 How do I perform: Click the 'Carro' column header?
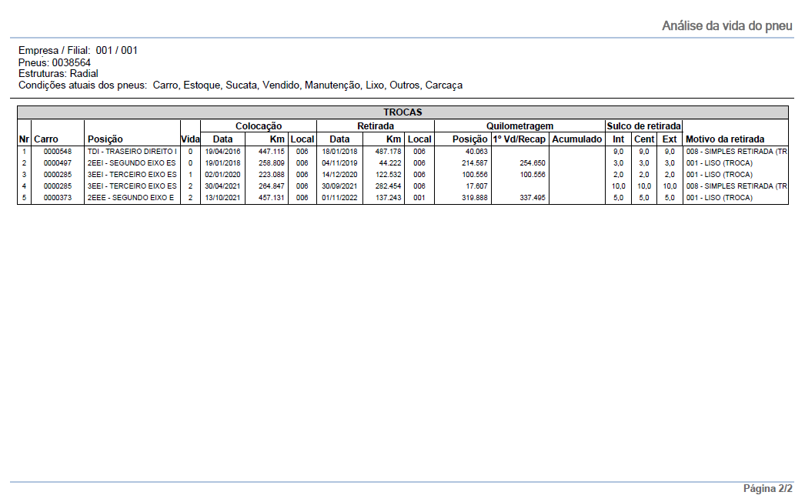45,139
